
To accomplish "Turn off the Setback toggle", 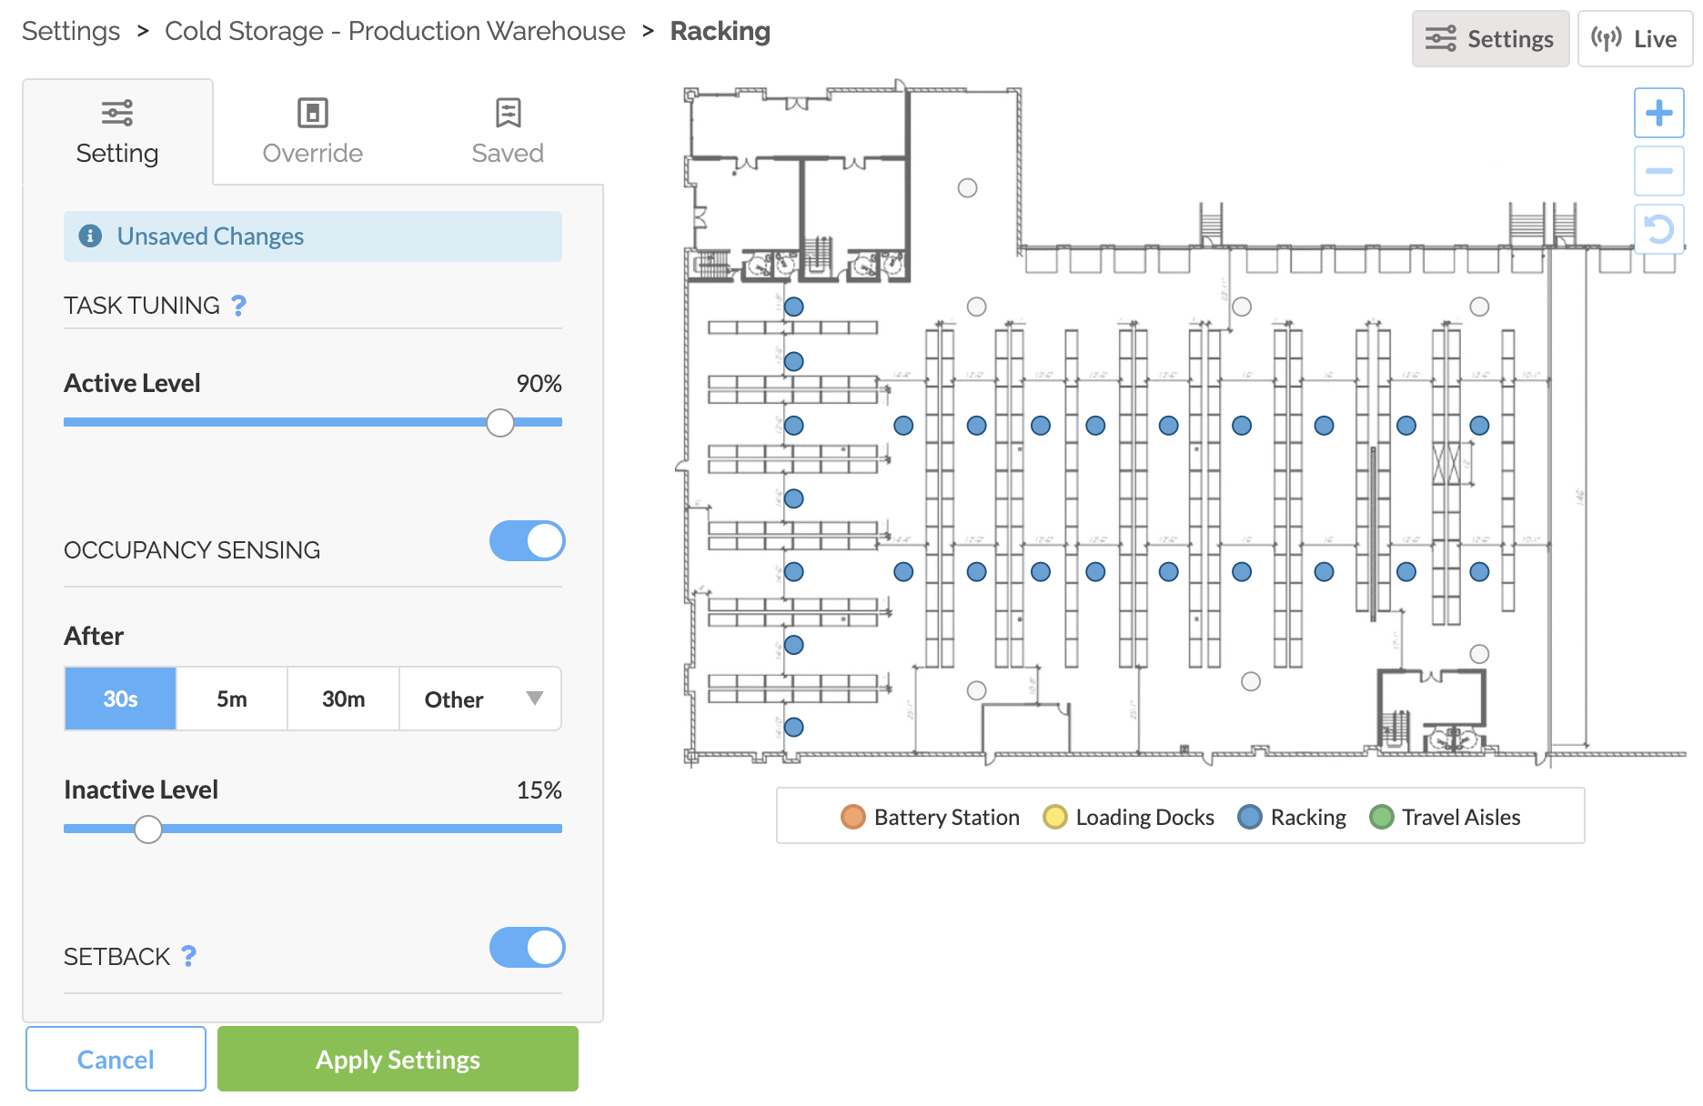I will pyautogui.click(x=527, y=948).
